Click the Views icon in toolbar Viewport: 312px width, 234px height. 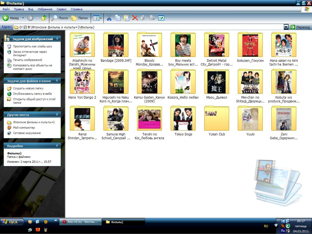point(96,18)
